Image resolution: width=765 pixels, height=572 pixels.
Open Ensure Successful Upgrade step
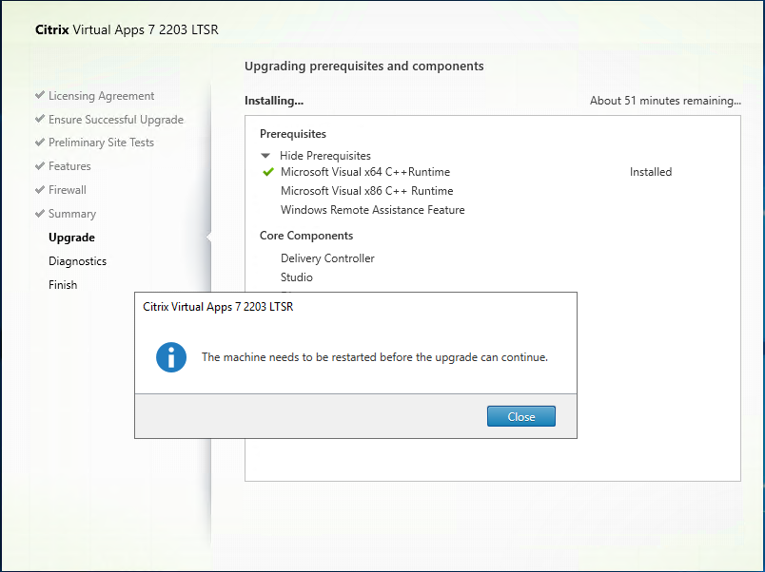[x=116, y=120]
